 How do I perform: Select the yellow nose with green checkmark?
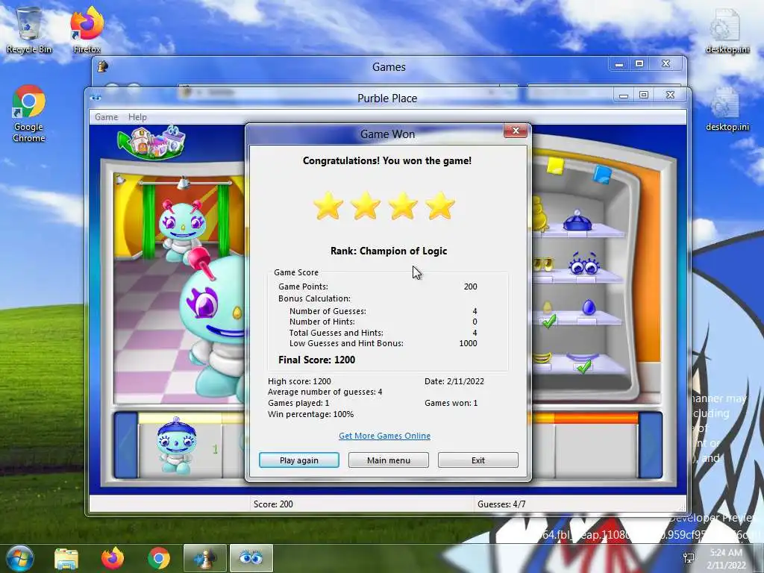pyautogui.click(x=548, y=313)
